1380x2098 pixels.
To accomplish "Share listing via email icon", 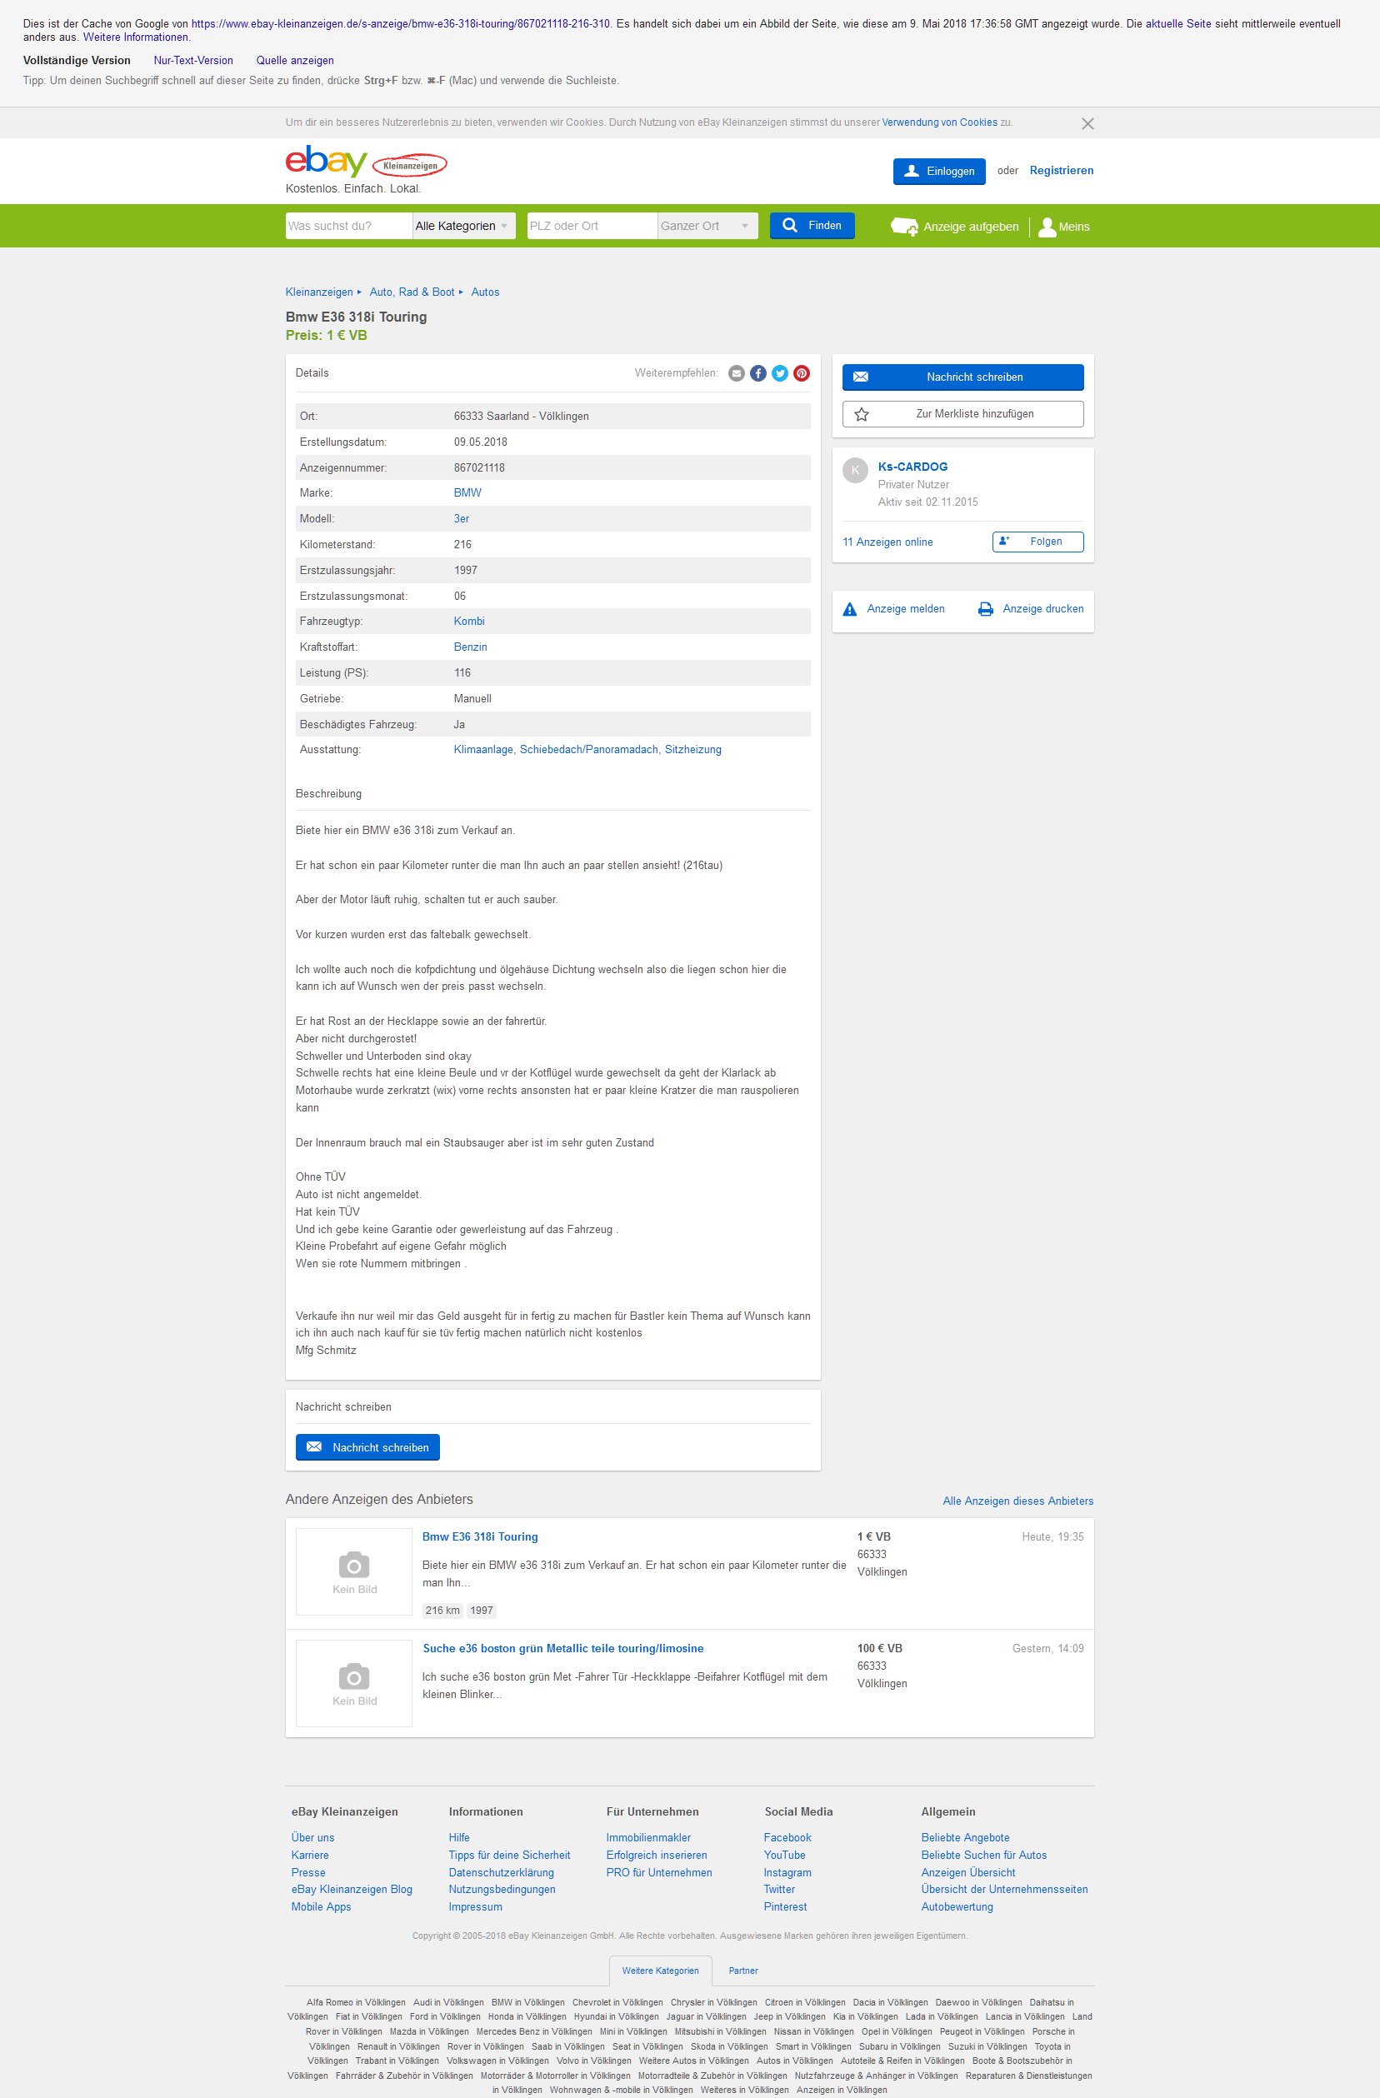I will click(737, 374).
